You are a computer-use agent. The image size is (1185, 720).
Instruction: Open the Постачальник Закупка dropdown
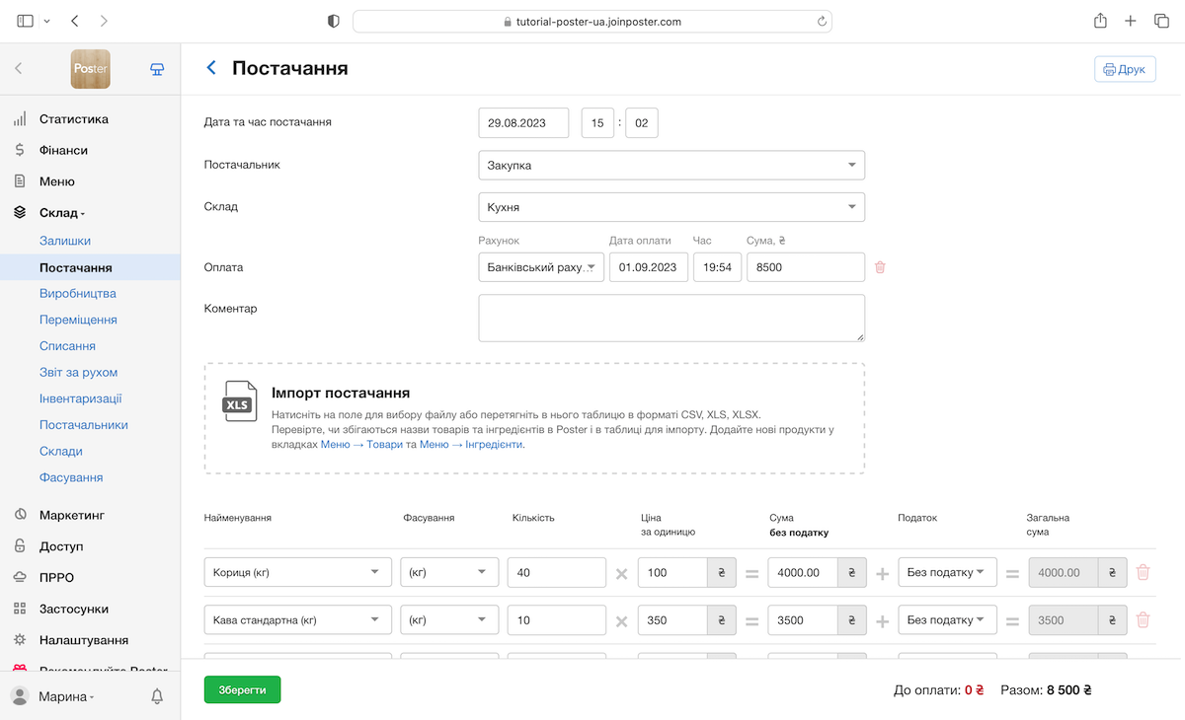click(671, 165)
